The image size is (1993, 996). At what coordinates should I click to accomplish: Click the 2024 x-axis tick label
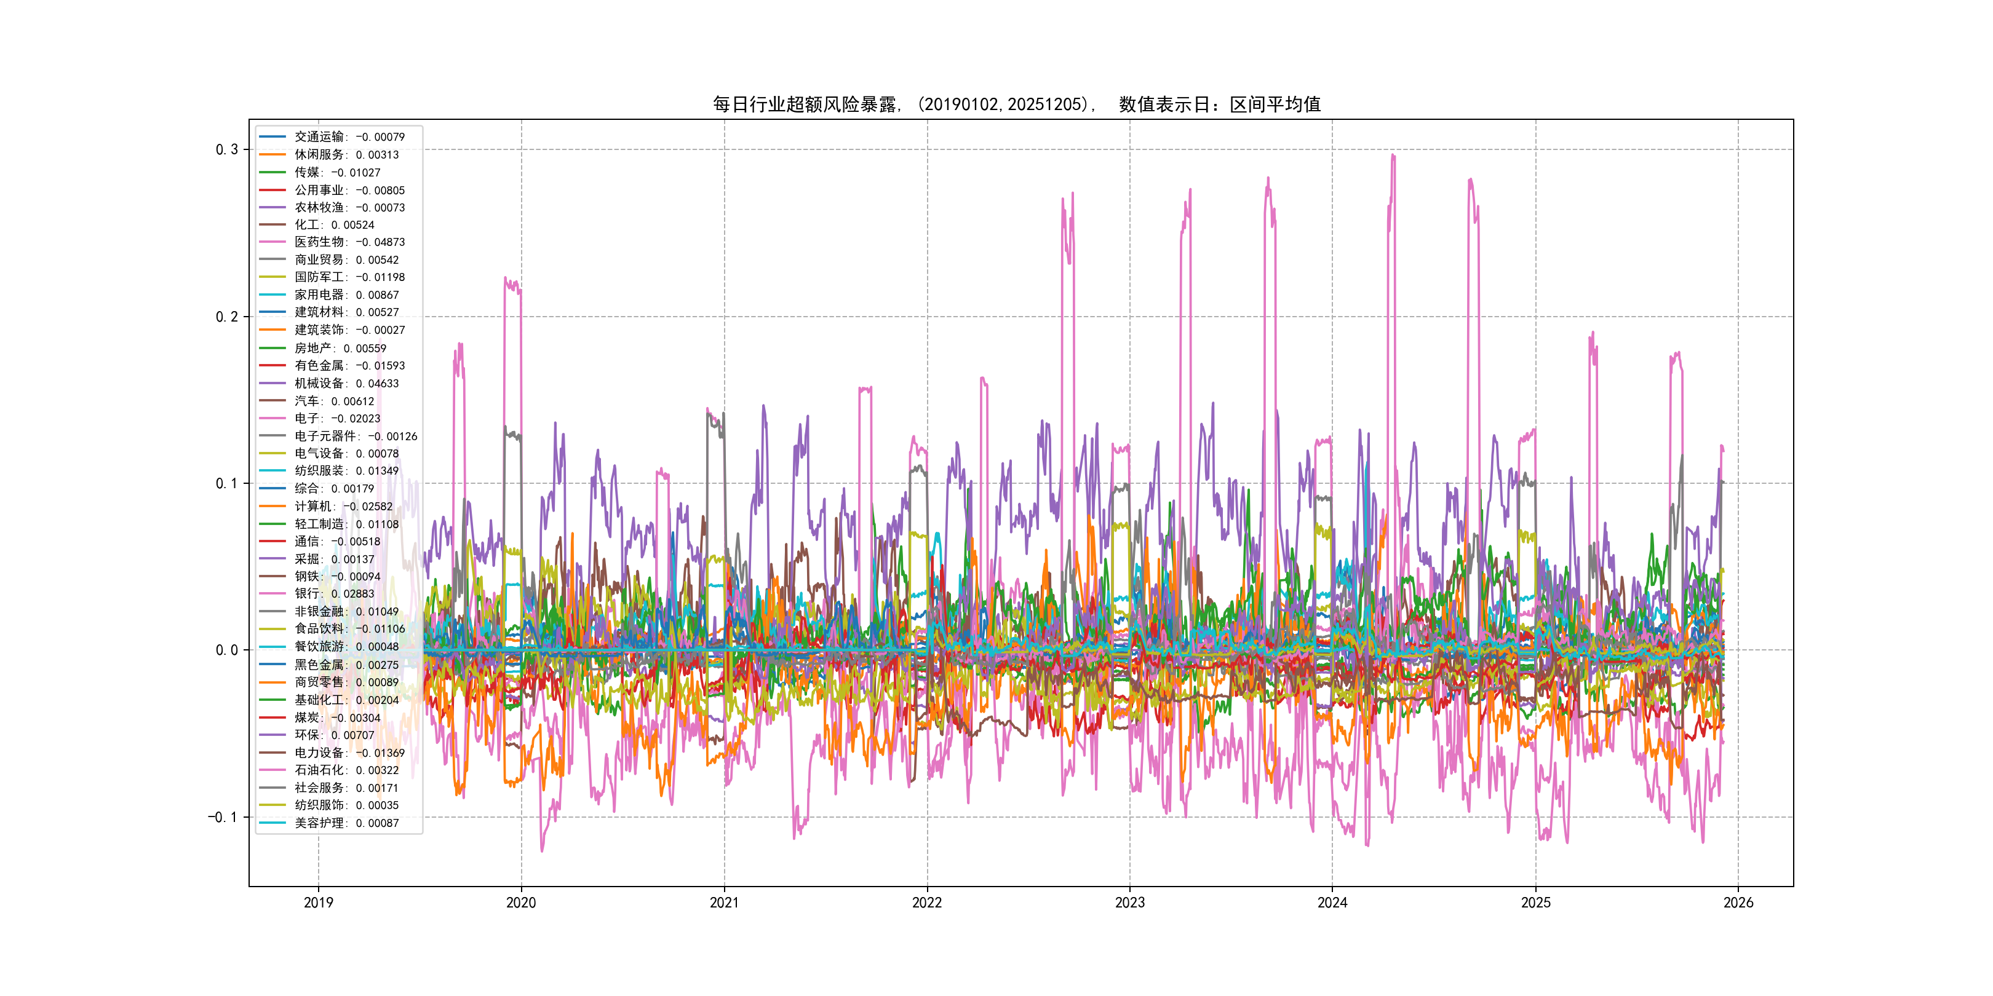[x=1332, y=903]
